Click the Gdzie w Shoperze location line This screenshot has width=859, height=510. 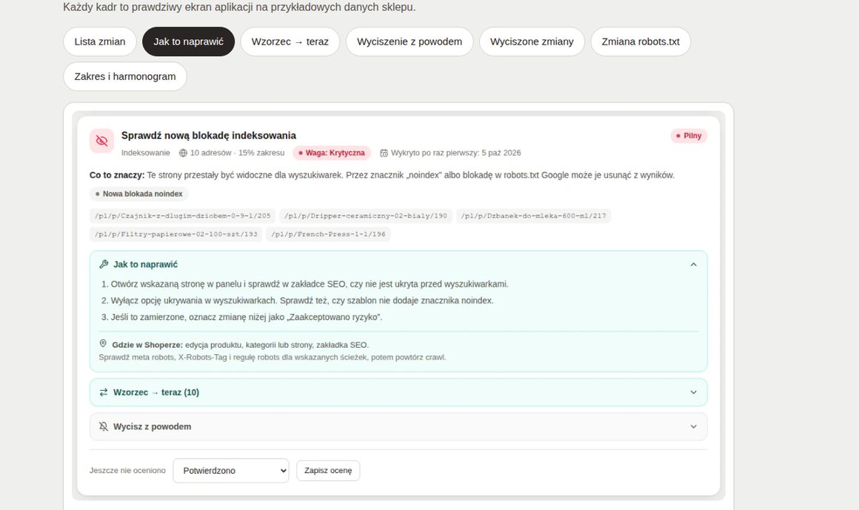241,345
